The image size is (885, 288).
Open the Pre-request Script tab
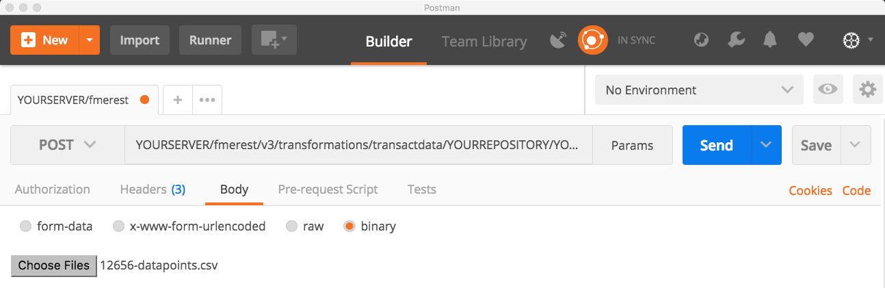pyautogui.click(x=328, y=189)
